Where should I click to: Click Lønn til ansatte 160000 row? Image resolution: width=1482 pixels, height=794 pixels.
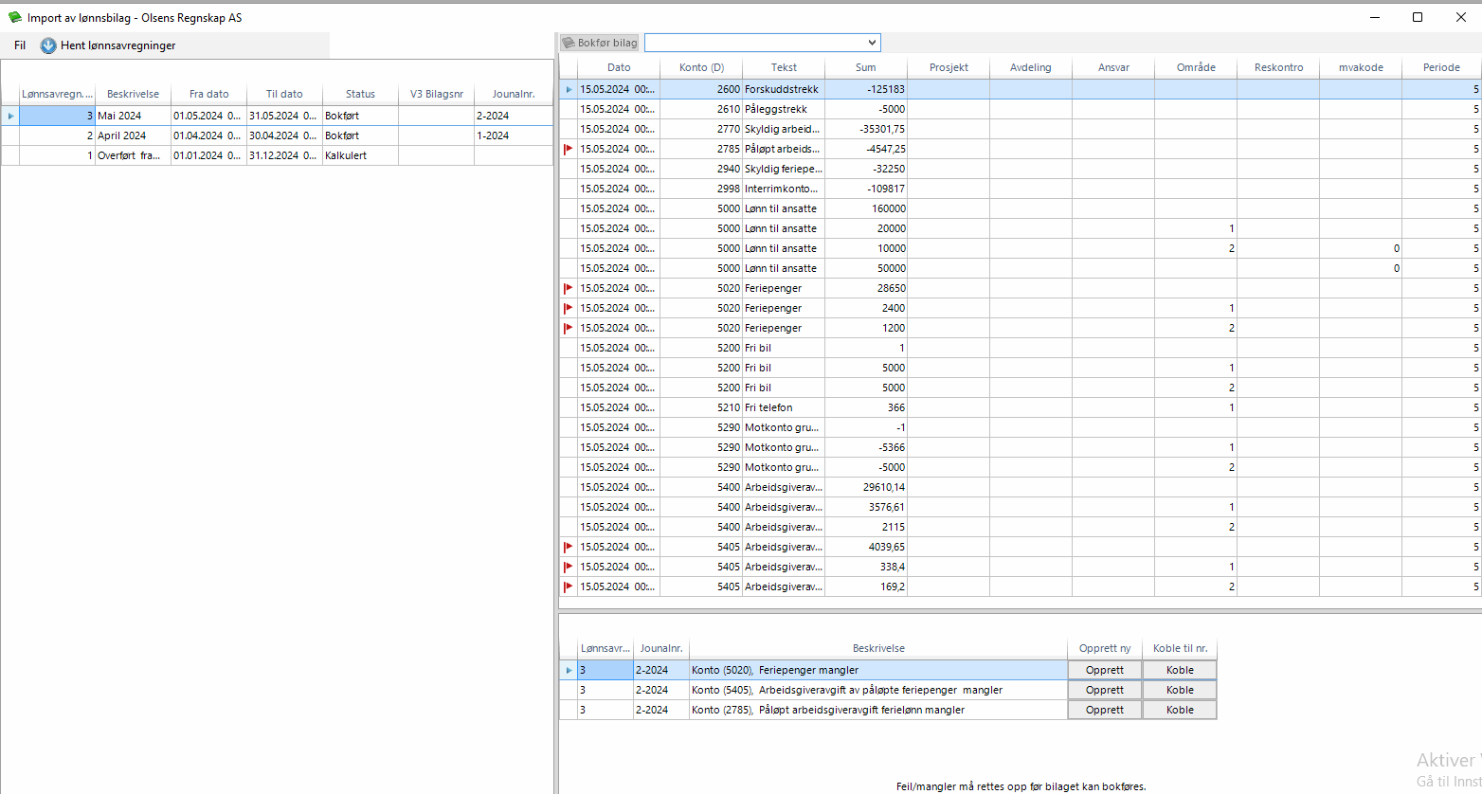tap(1021, 208)
